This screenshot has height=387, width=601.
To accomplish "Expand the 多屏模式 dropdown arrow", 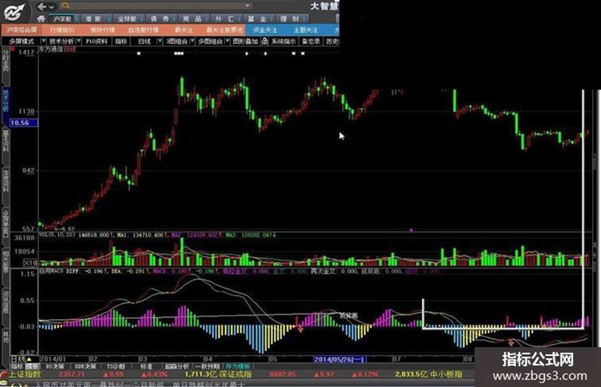I will point(43,41).
